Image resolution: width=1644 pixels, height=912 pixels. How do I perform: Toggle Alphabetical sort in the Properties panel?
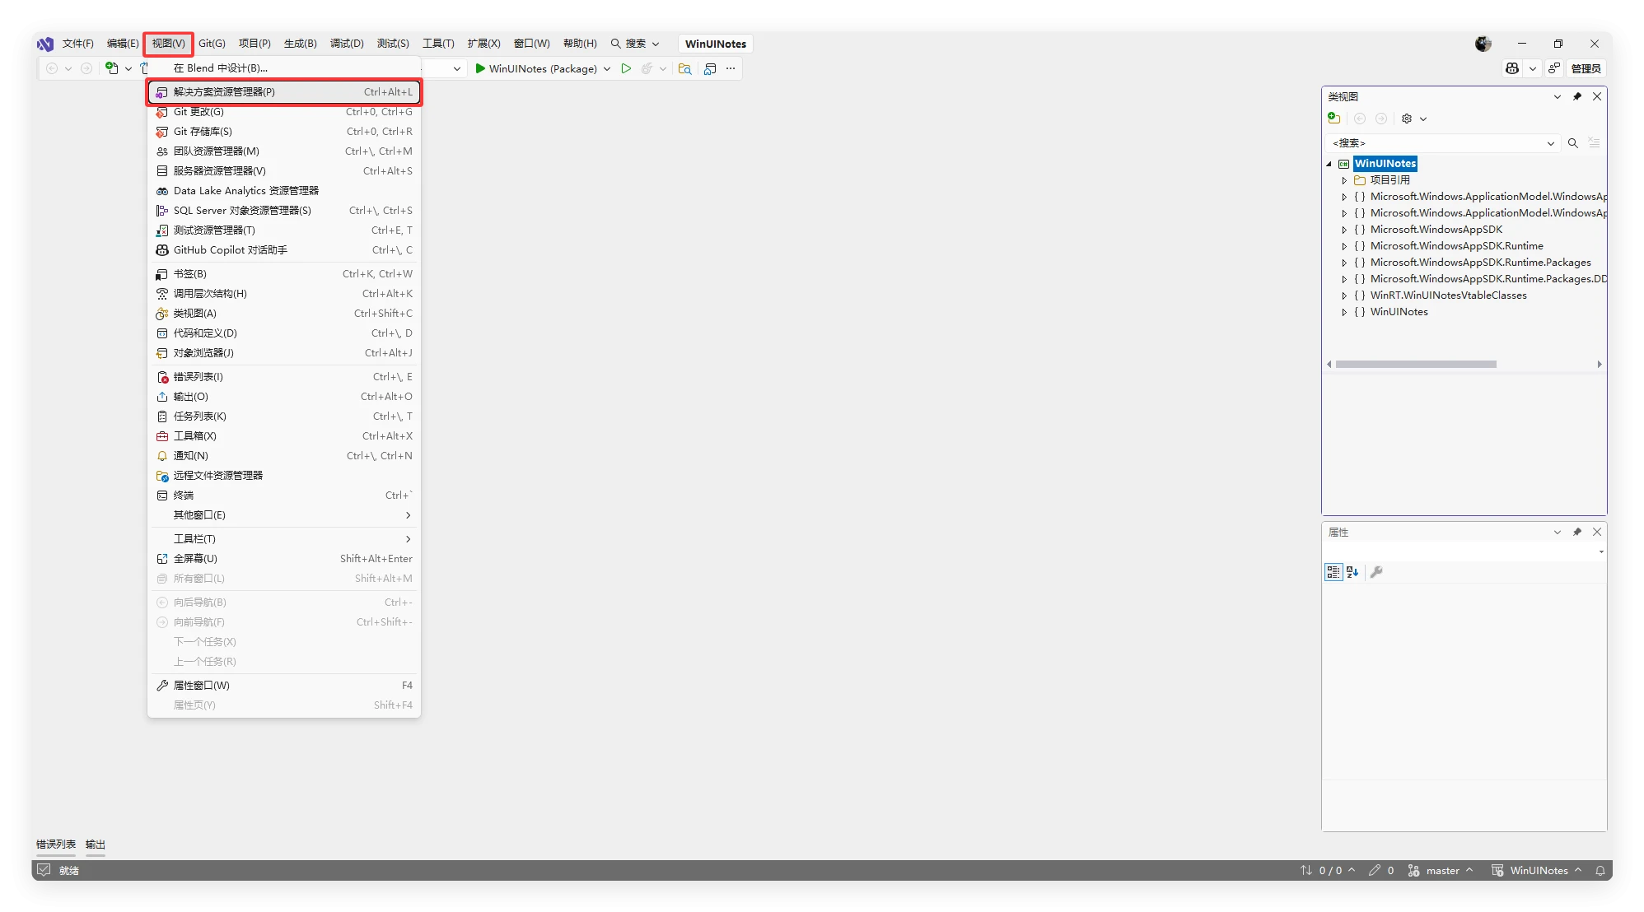coord(1352,572)
